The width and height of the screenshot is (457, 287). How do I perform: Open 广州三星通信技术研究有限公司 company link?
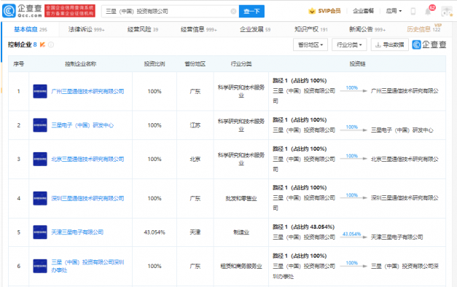pyautogui.click(x=87, y=91)
